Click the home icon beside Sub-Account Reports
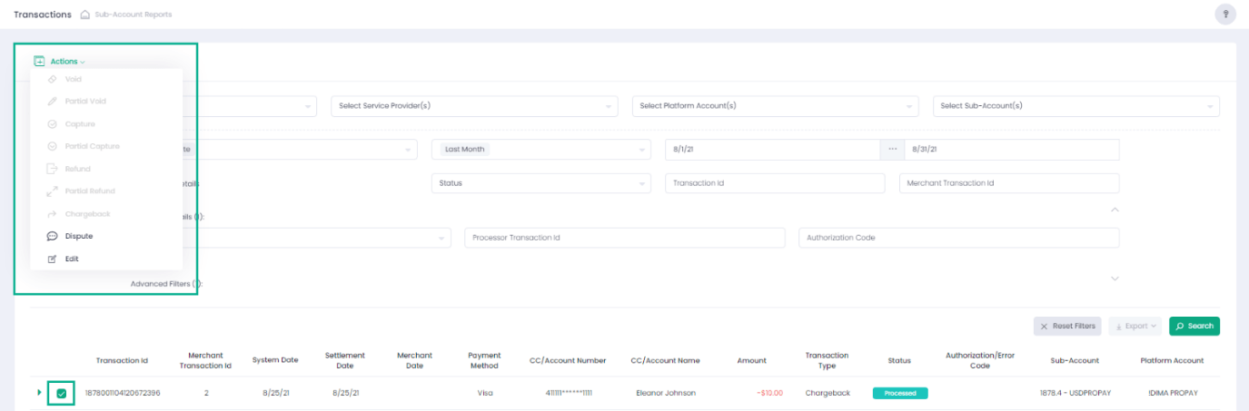This screenshot has width=1249, height=411. click(x=85, y=15)
